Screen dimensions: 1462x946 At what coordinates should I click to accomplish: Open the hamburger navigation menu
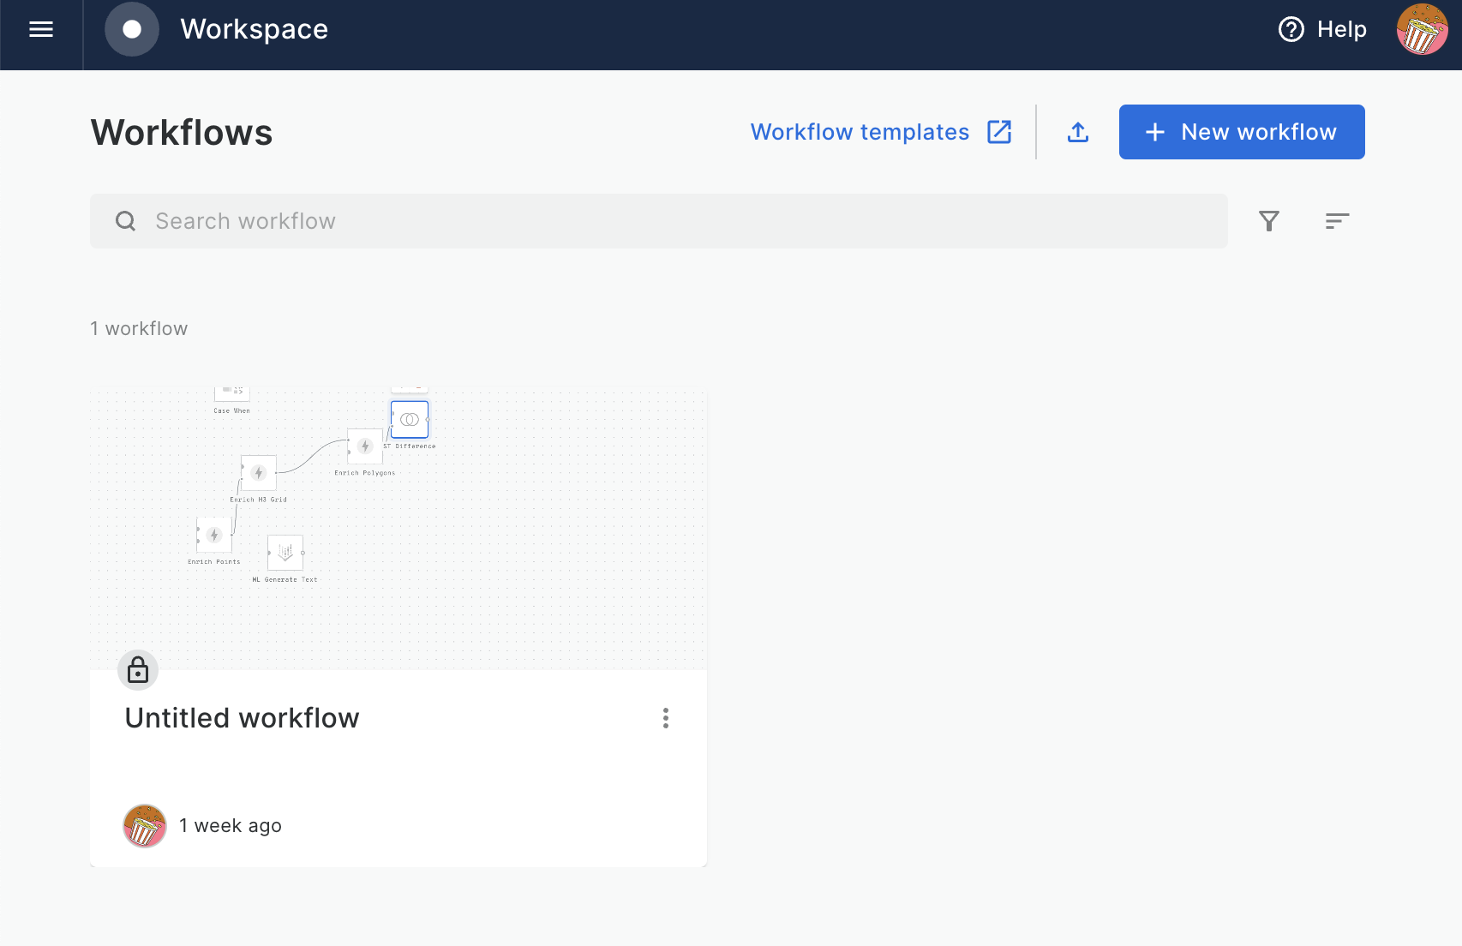point(41,30)
